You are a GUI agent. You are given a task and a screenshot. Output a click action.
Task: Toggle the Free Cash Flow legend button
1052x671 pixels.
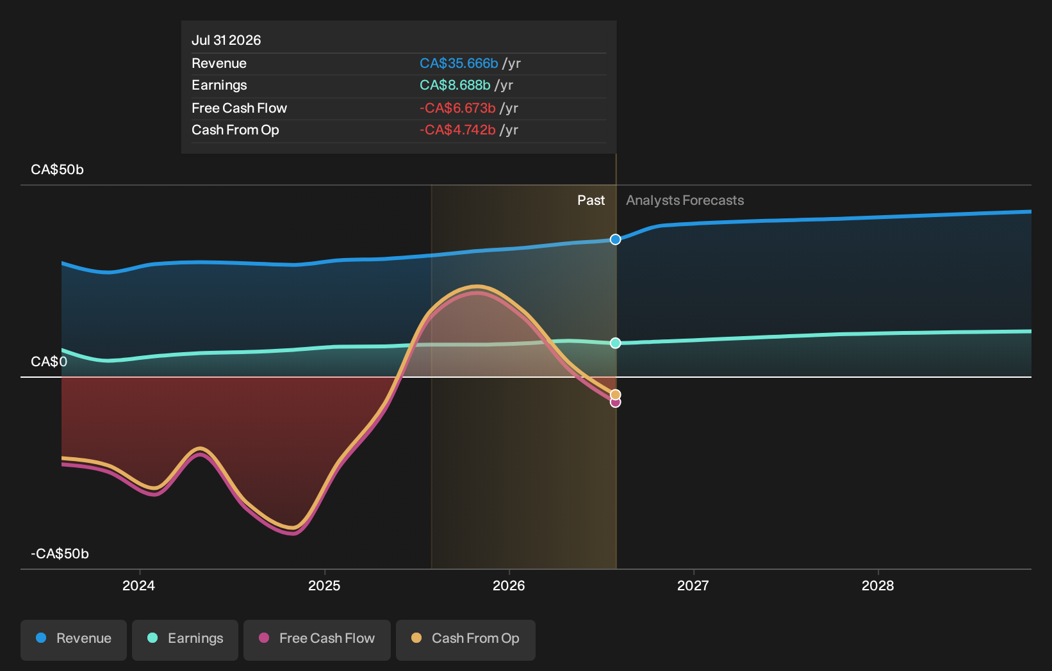tap(317, 640)
